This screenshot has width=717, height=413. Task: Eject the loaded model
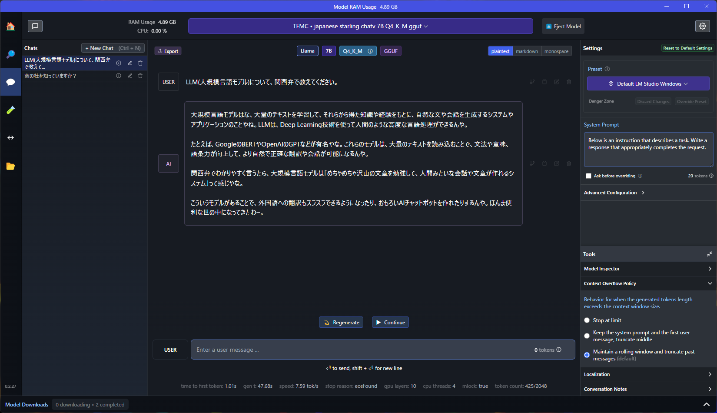(x=563, y=26)
